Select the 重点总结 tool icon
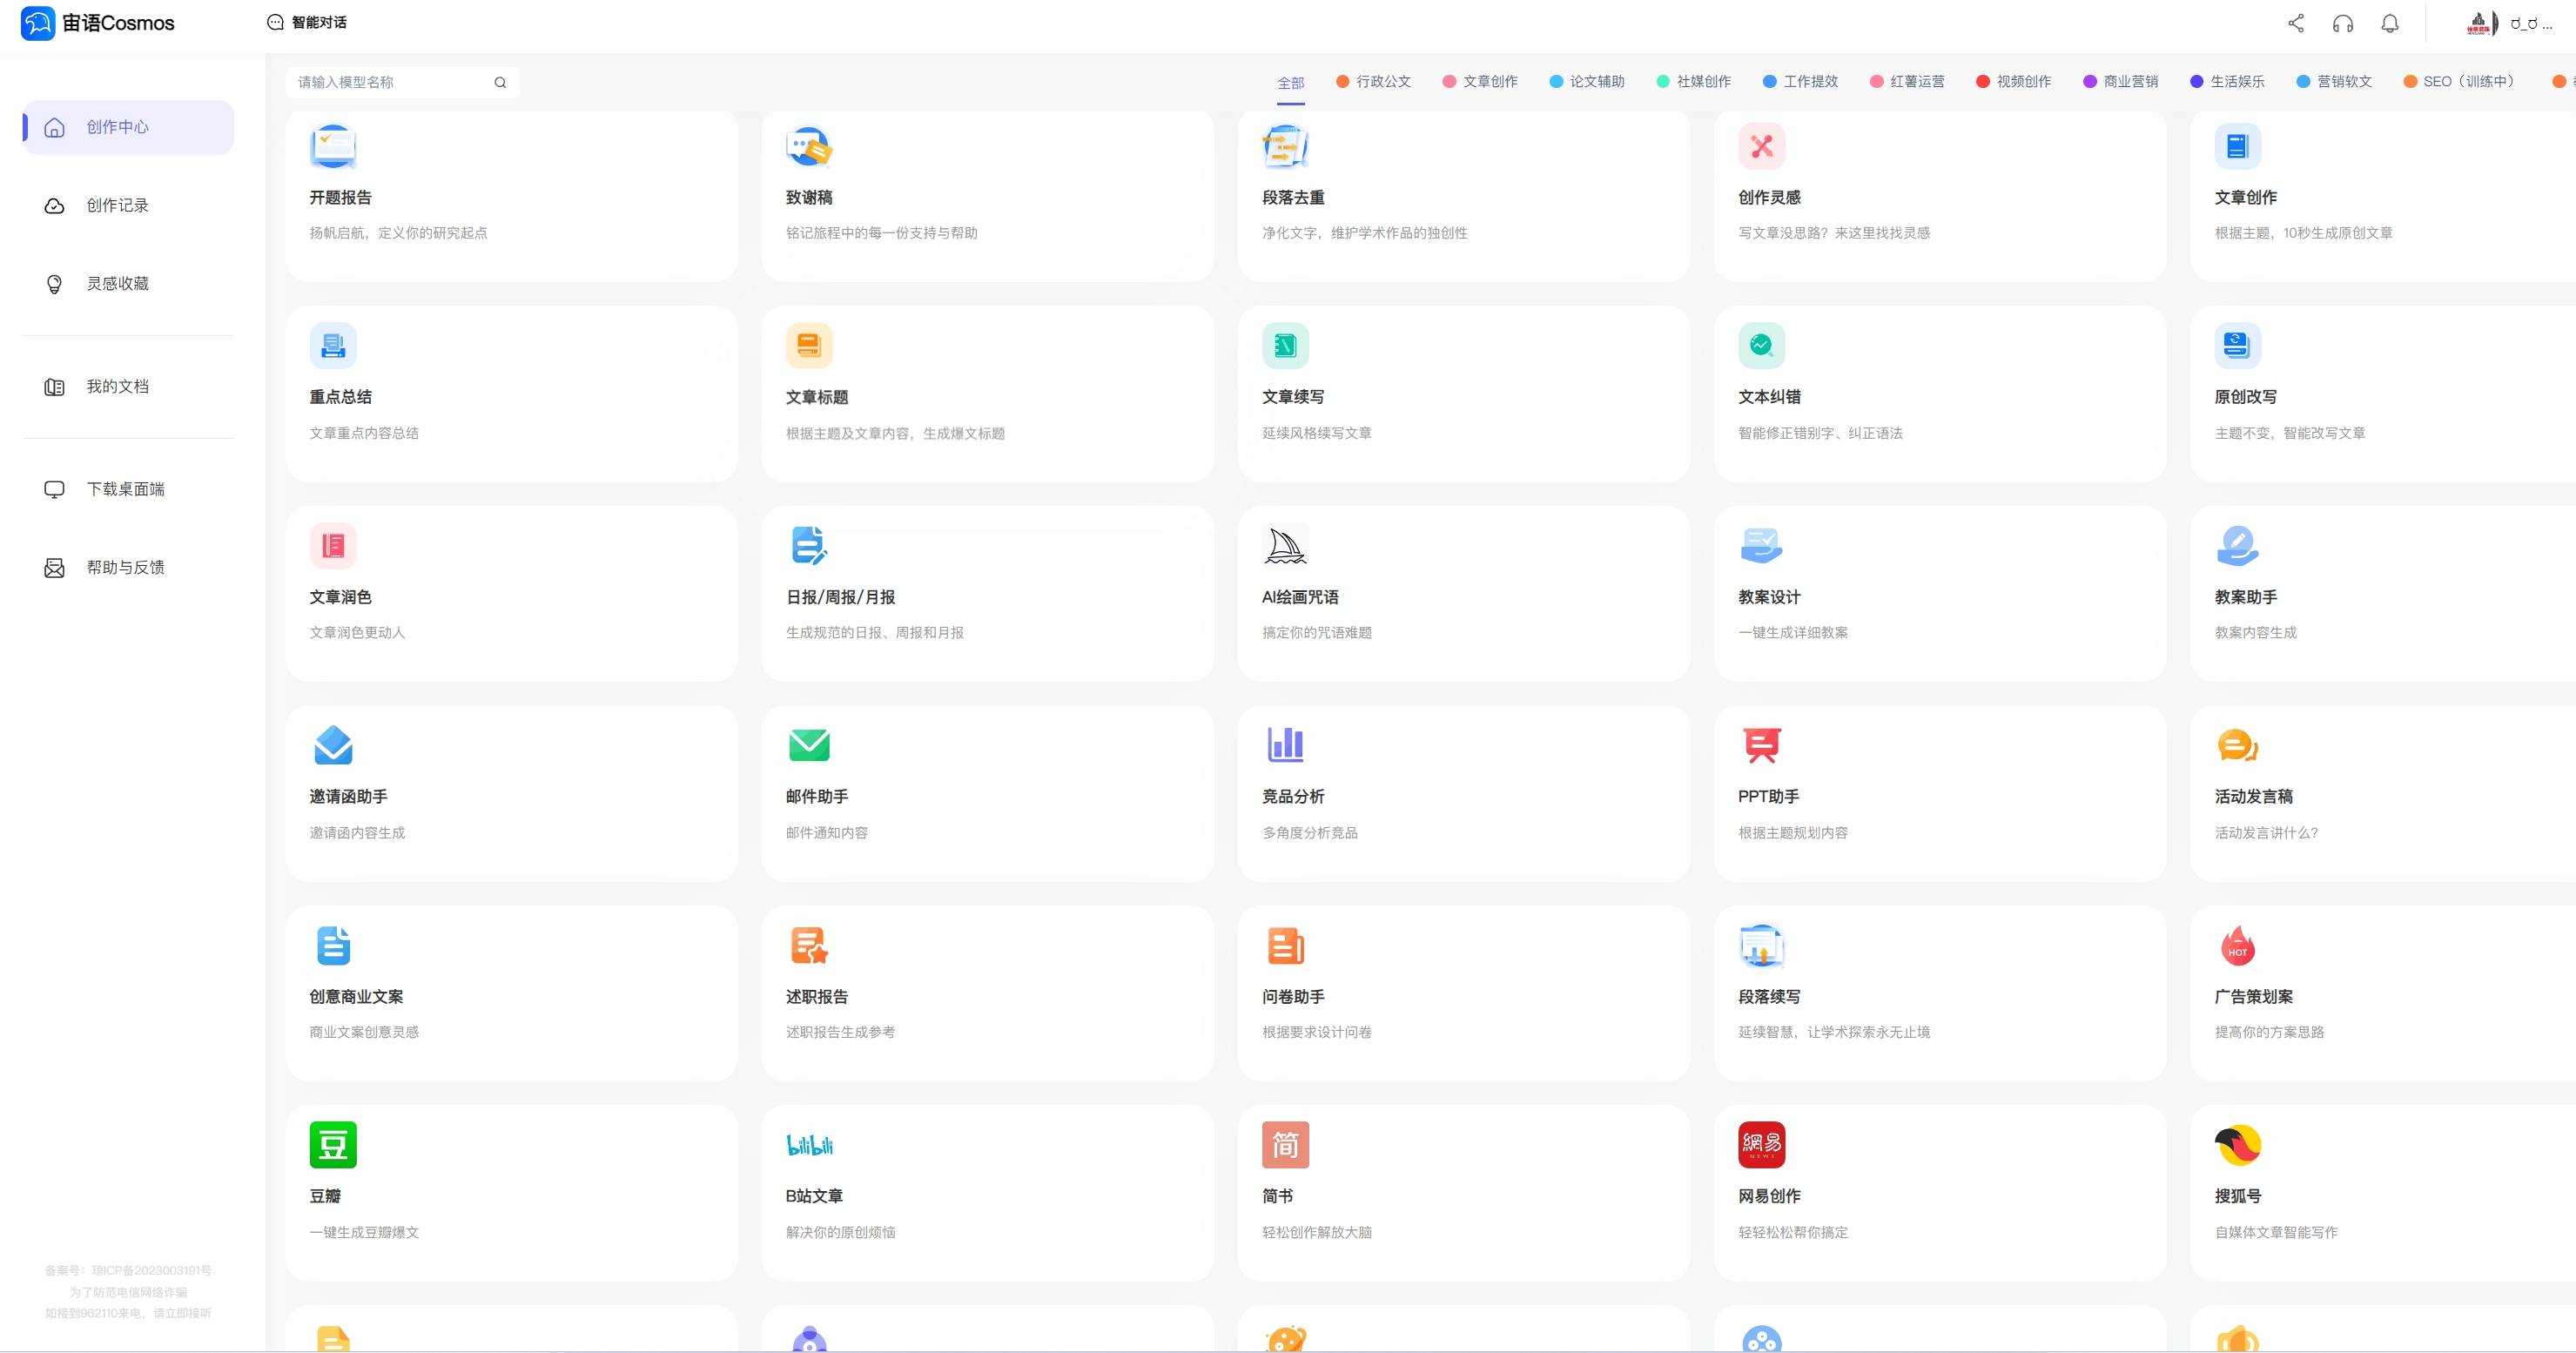 click(x=333, y=346)
